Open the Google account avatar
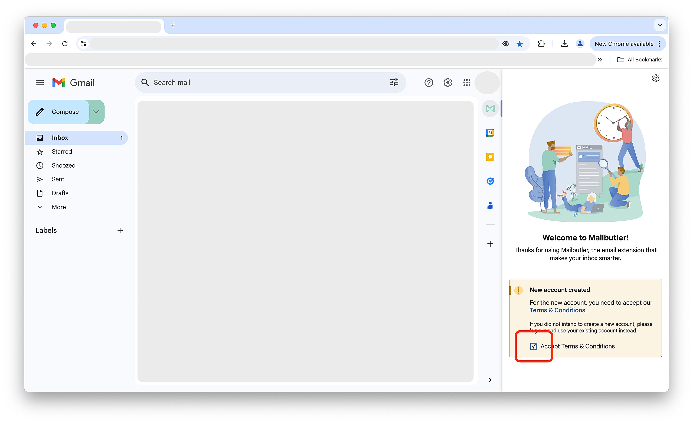Screen dimensions: 693x424 pyautogui.click(x=487, y=82)
